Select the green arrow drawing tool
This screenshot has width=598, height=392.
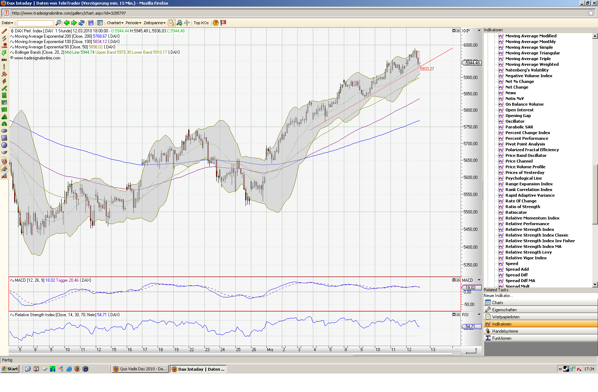coord(4,53)
